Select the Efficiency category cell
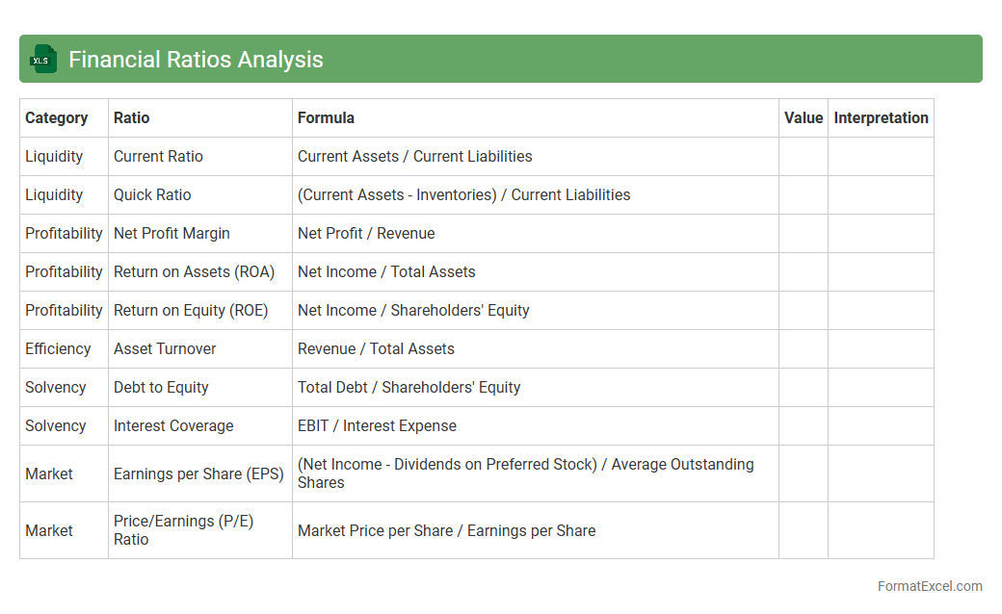The height and width of the screenshot is (614, 1002). click(x=58, y=349)
